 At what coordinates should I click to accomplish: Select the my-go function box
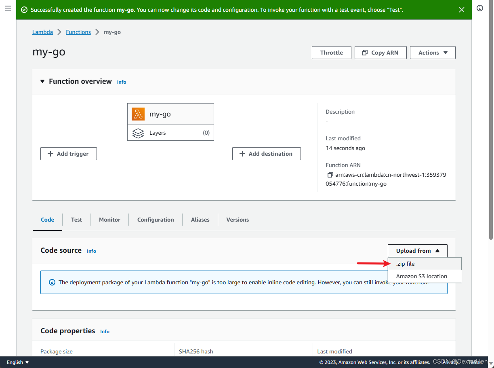pyautogui.click(x=170, y=114)
